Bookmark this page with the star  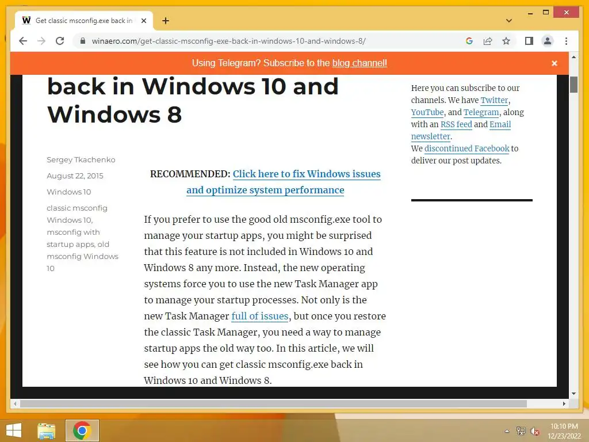[506, 41]
